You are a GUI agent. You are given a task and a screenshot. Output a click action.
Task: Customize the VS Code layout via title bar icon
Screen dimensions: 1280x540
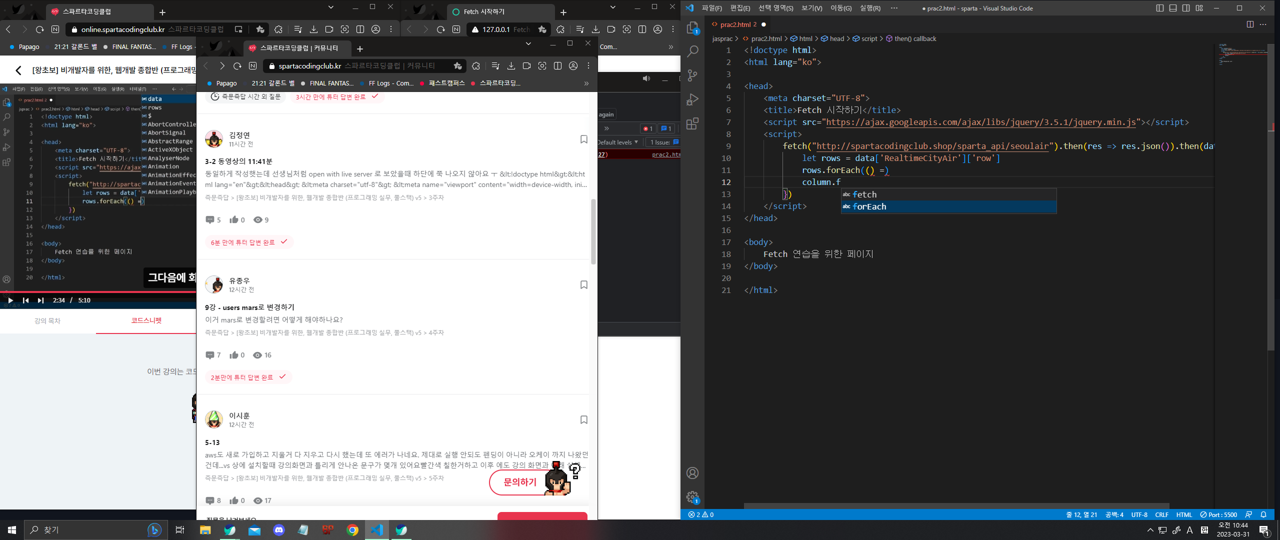pos(1199,8)
